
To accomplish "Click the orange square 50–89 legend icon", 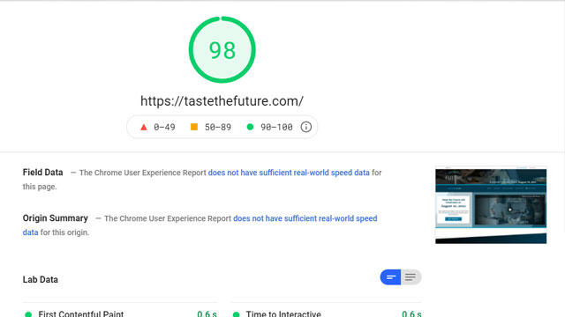I will tap(194, 127).
